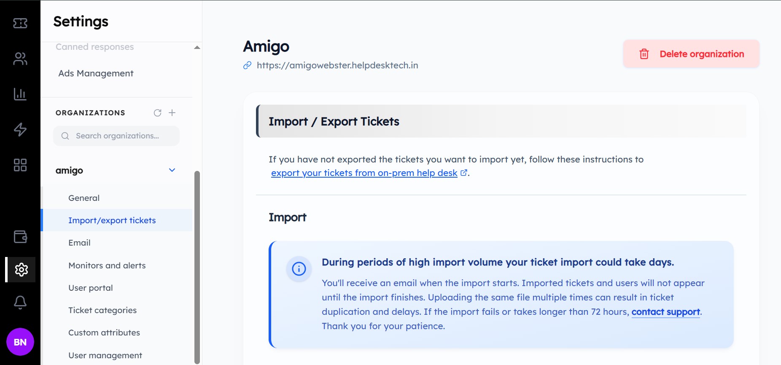Click the Settings gear icon
Image resolution: width=781 pixels, height=365 pixels.
point(21,269)
